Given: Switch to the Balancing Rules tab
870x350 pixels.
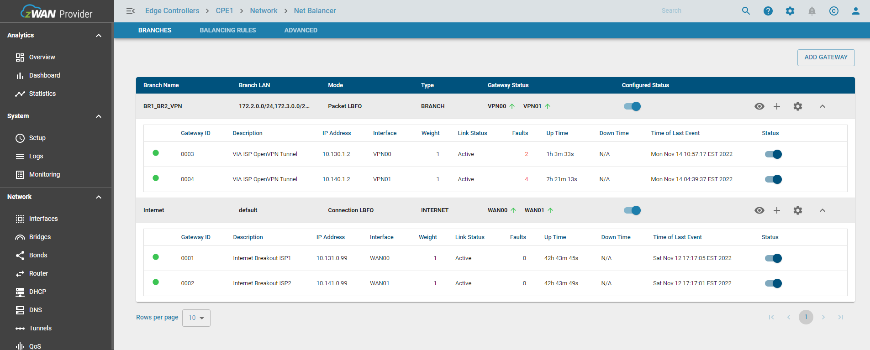Looking at the screenshot, I should (227, 30).
